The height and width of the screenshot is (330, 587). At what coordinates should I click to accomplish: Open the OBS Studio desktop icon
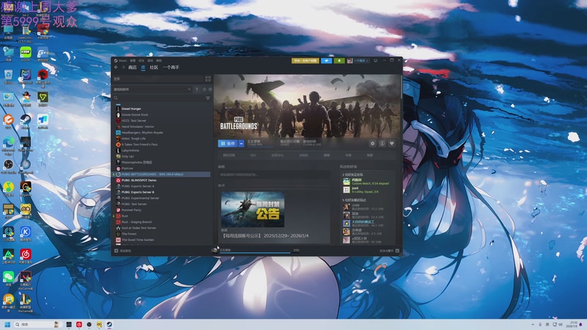click(8, 166)
